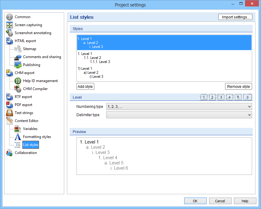261x209 pixels.
Task: Select Content Editor in the tree
Action: click(26, 121)
